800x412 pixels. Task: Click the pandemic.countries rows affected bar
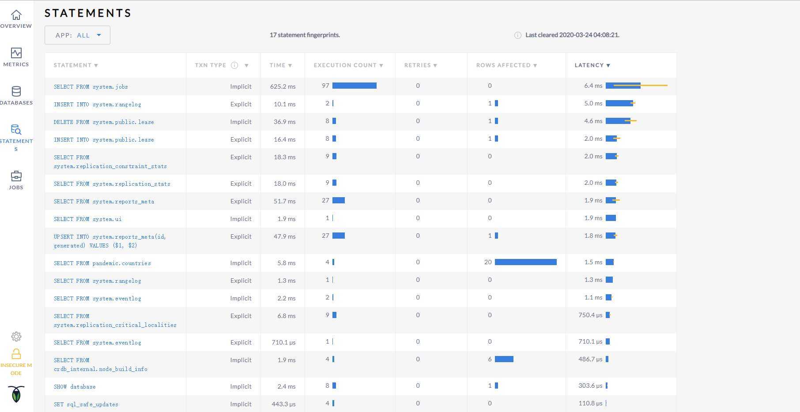point(526,262)
